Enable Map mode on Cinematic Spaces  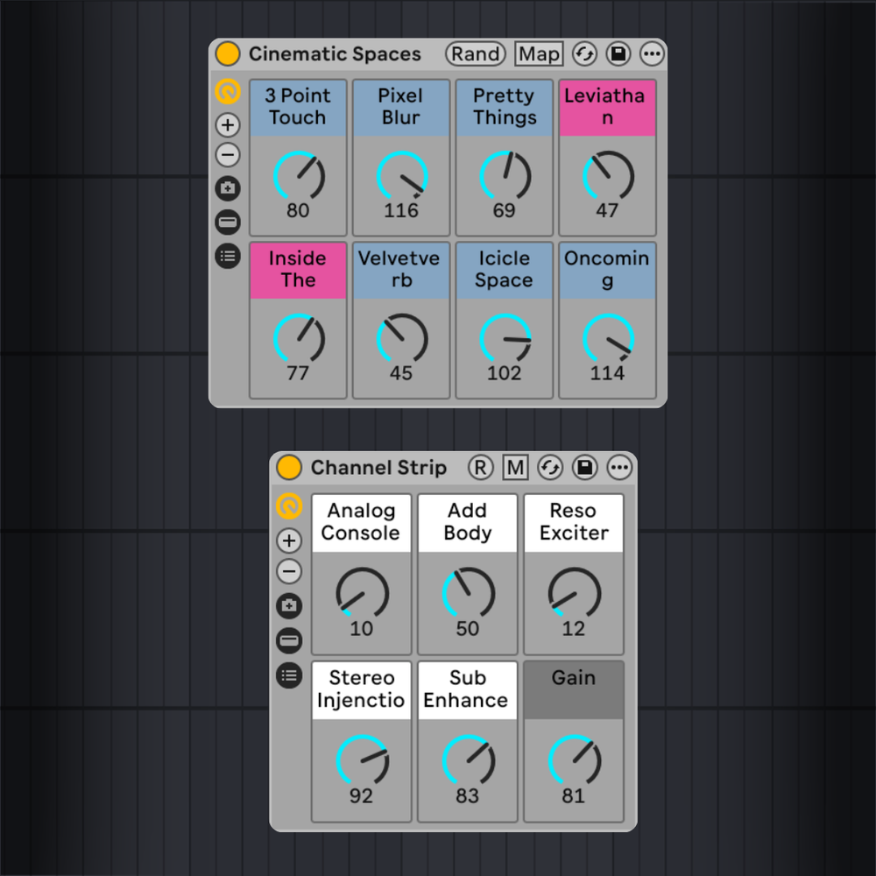(x=539, y=53)
